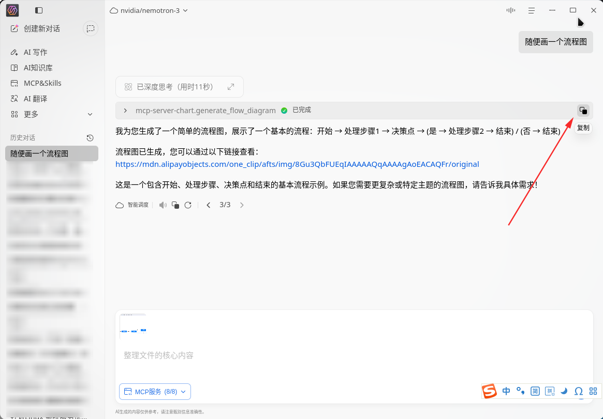The height and width of the screenshot is (419, 603).
Task: Open the mdn.alipayobjects.com flowchart link
Action: pyautogui.click(x=297, y=164)
